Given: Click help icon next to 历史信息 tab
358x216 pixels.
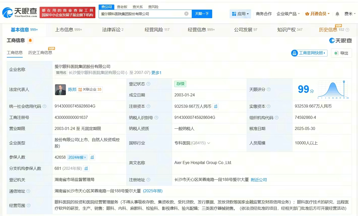Looking at the screenshot, I should pyautogui.click(x=347, y=30).
